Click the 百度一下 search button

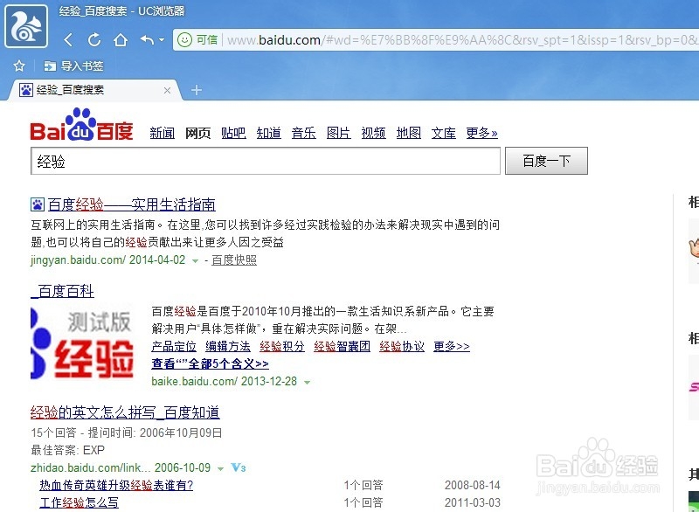pos(546,161)
